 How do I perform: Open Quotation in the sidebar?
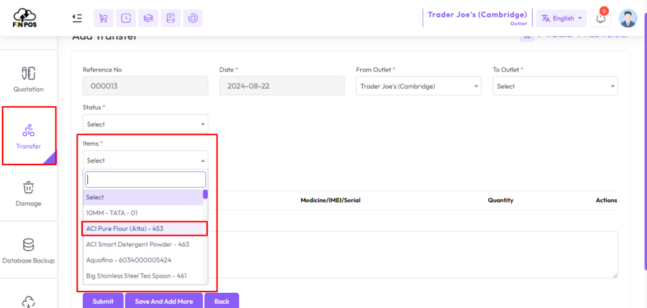pos(28,79)
